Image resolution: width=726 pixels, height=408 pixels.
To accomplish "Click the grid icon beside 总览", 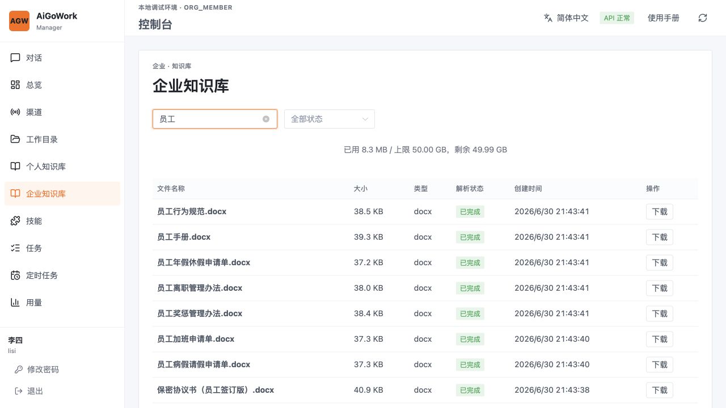I will pyautogui.click(x=15, y=85).
